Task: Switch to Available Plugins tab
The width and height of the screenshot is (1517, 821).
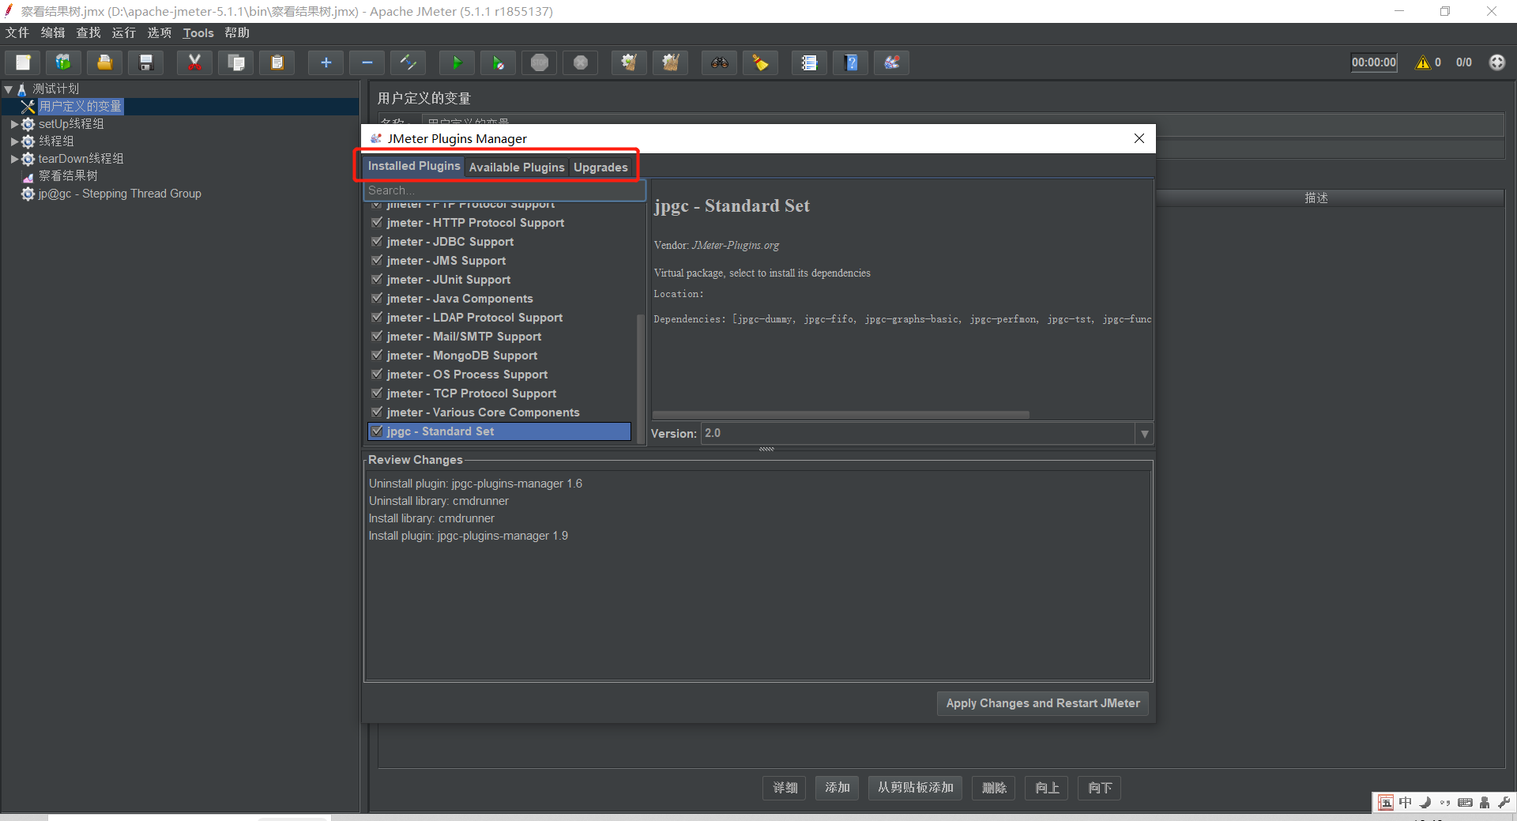Action: (x=517, y=168)
